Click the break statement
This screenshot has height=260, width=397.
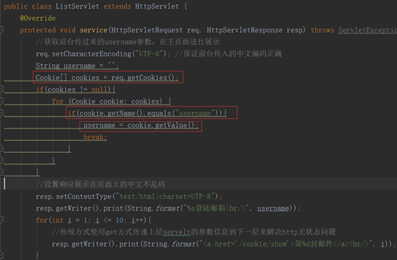click(x=95, y=137)
